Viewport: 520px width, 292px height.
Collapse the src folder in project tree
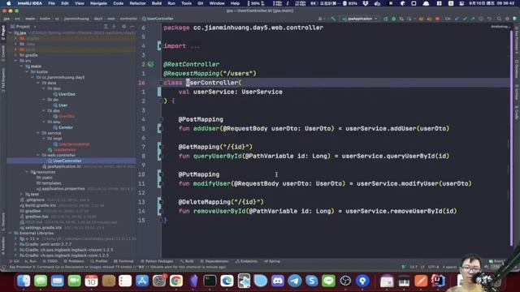(16, 61)
